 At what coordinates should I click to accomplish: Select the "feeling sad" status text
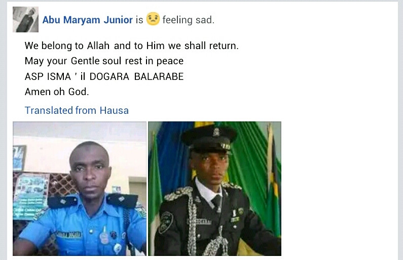point(189,20)
